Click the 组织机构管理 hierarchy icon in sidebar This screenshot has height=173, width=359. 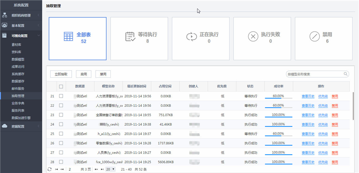4,15
